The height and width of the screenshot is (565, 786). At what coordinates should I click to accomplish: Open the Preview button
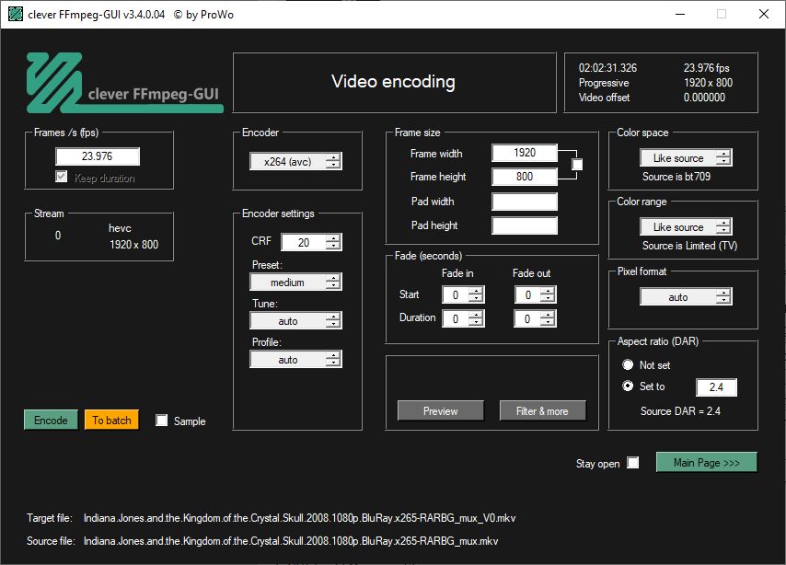click(441, 410)
